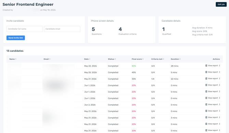Focus the Candidate email field
Screen dimensions: 229x133
(62, 29)
